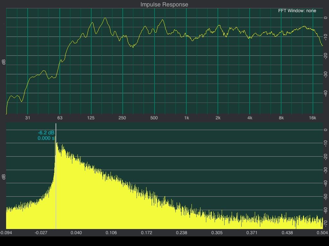Select the white cursor line at 0.000 s
The height and width of the screenshot is (246, 329).
tap(56, 179)
